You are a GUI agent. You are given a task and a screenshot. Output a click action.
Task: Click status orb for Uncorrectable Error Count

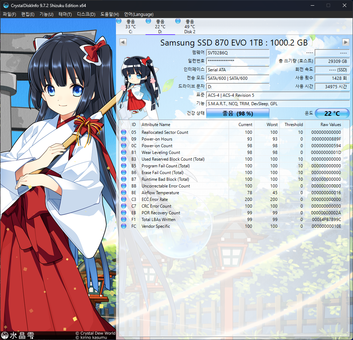pyautogui.click(x=124, y=186)
